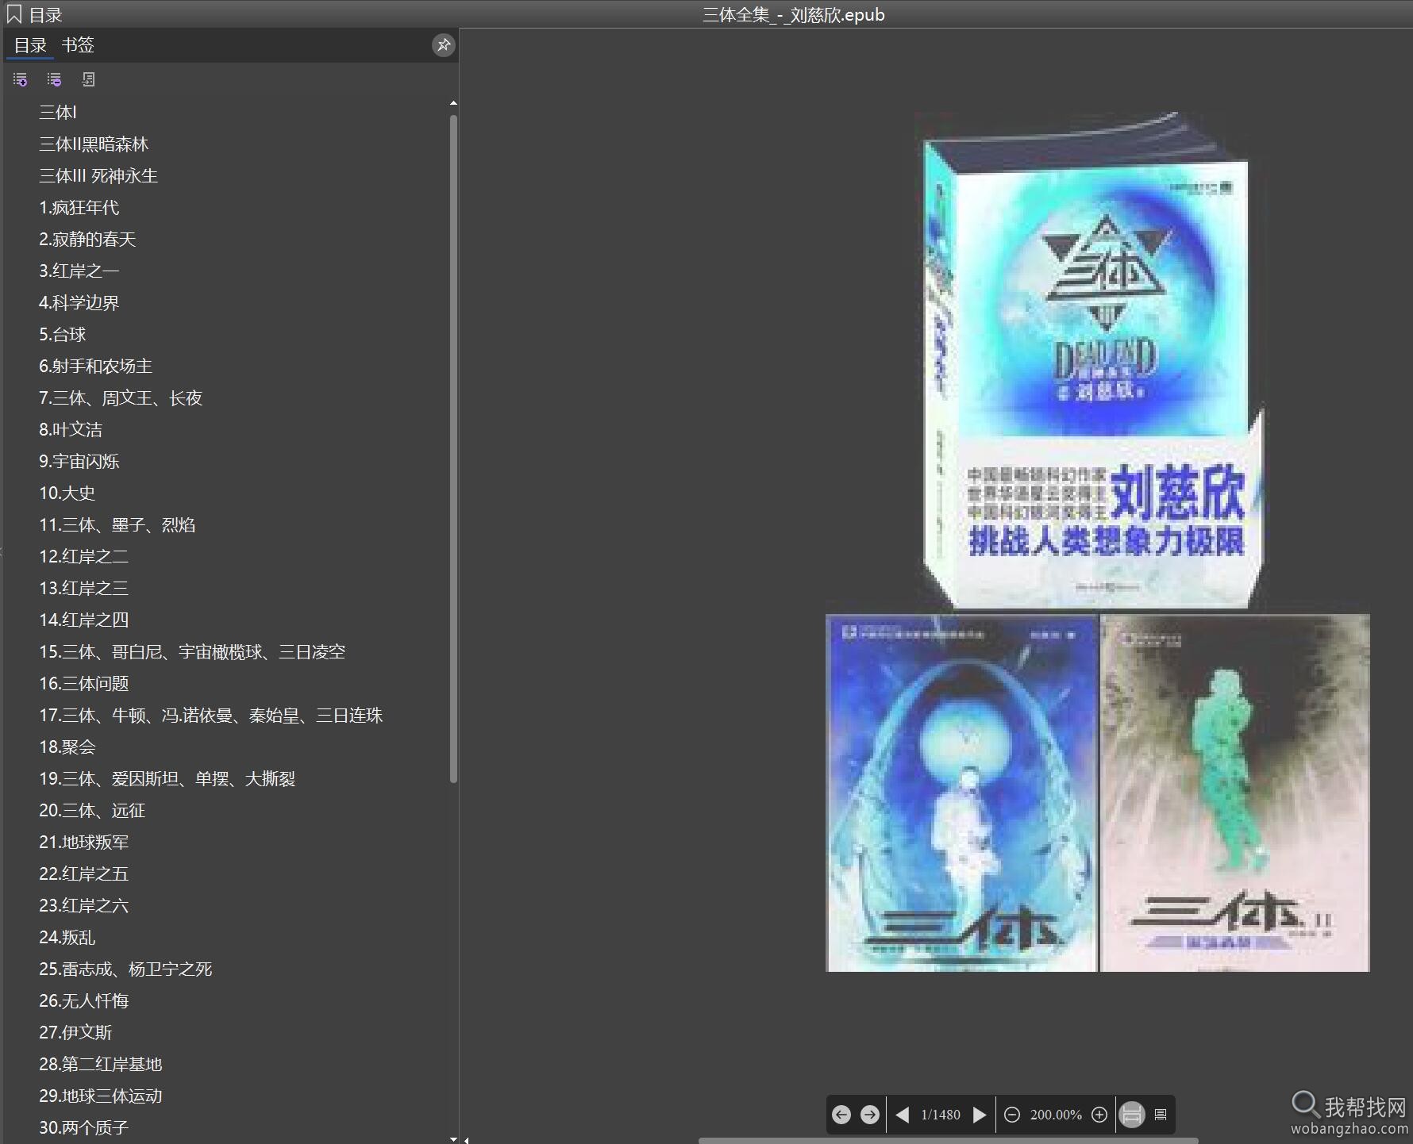This screenshot has width=1413, height=1144.
Task: Click the horizontal scrollbar under the page
Action: click(x=949, y=1141)
